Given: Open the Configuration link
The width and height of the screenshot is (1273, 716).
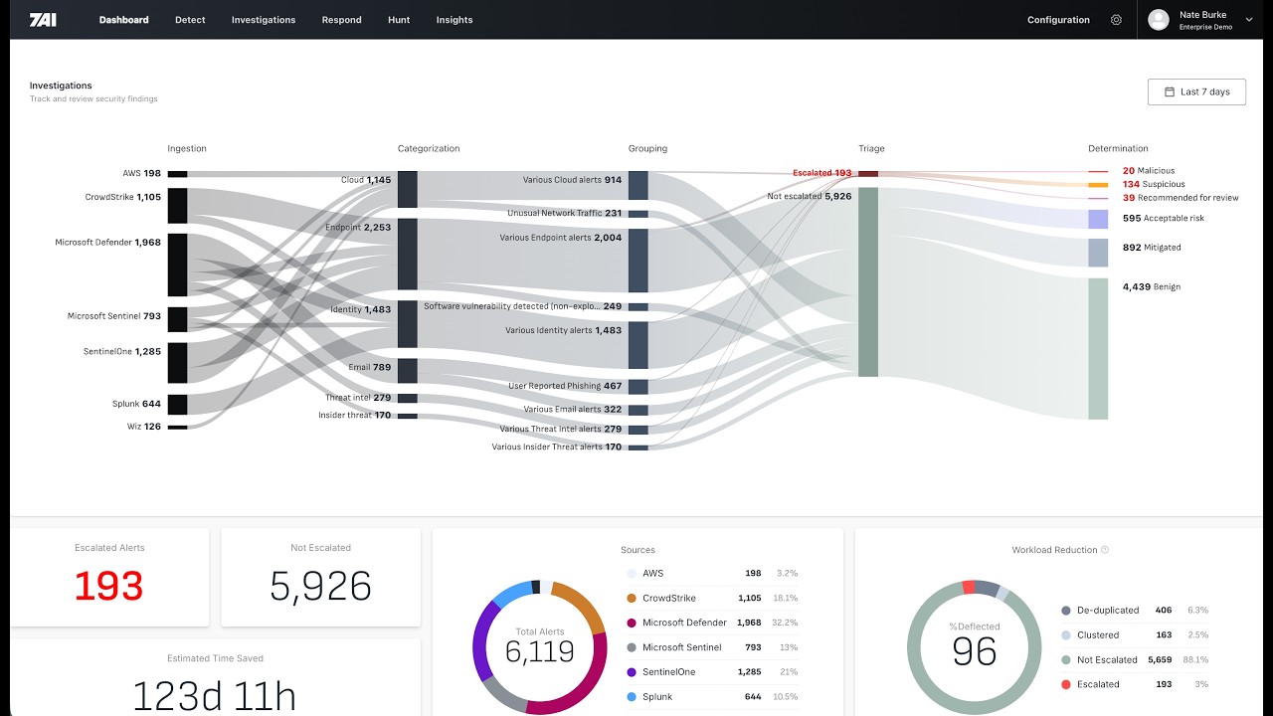Looking at the screenshot, I should click(x=1058, y=20).
